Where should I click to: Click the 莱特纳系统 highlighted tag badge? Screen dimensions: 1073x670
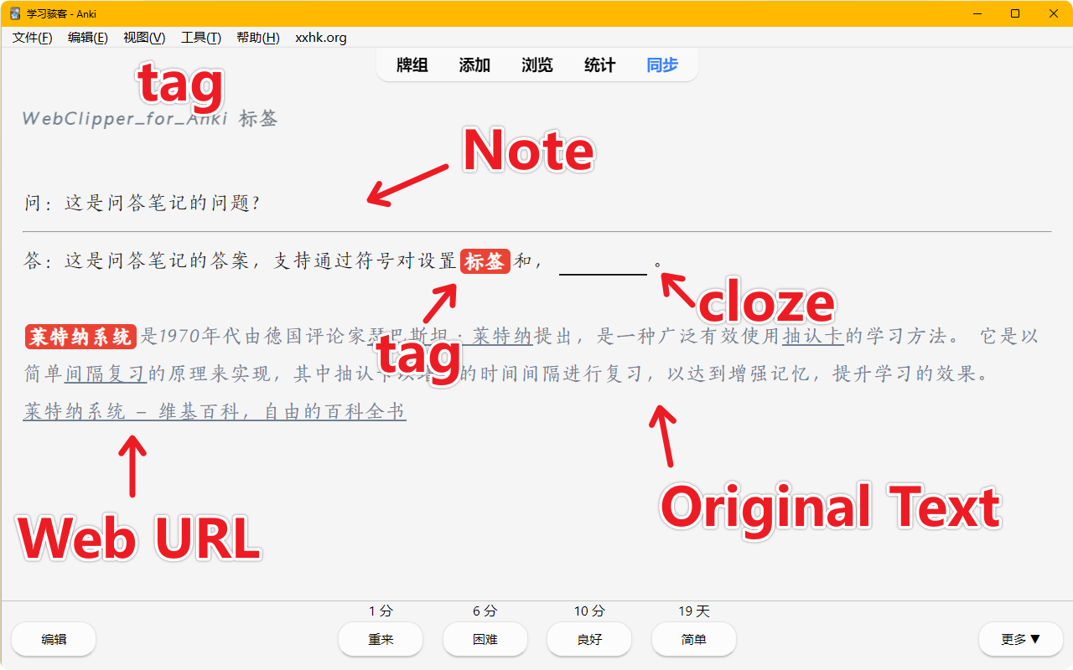(x=80, y=337)
